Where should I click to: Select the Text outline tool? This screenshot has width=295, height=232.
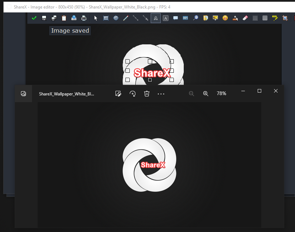[156, 18]
